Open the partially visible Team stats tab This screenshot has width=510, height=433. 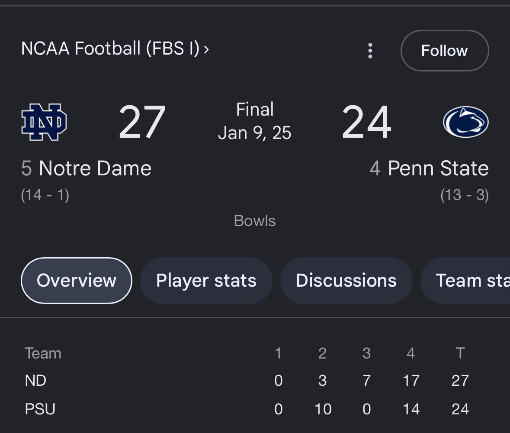click(x=472, y=281)
